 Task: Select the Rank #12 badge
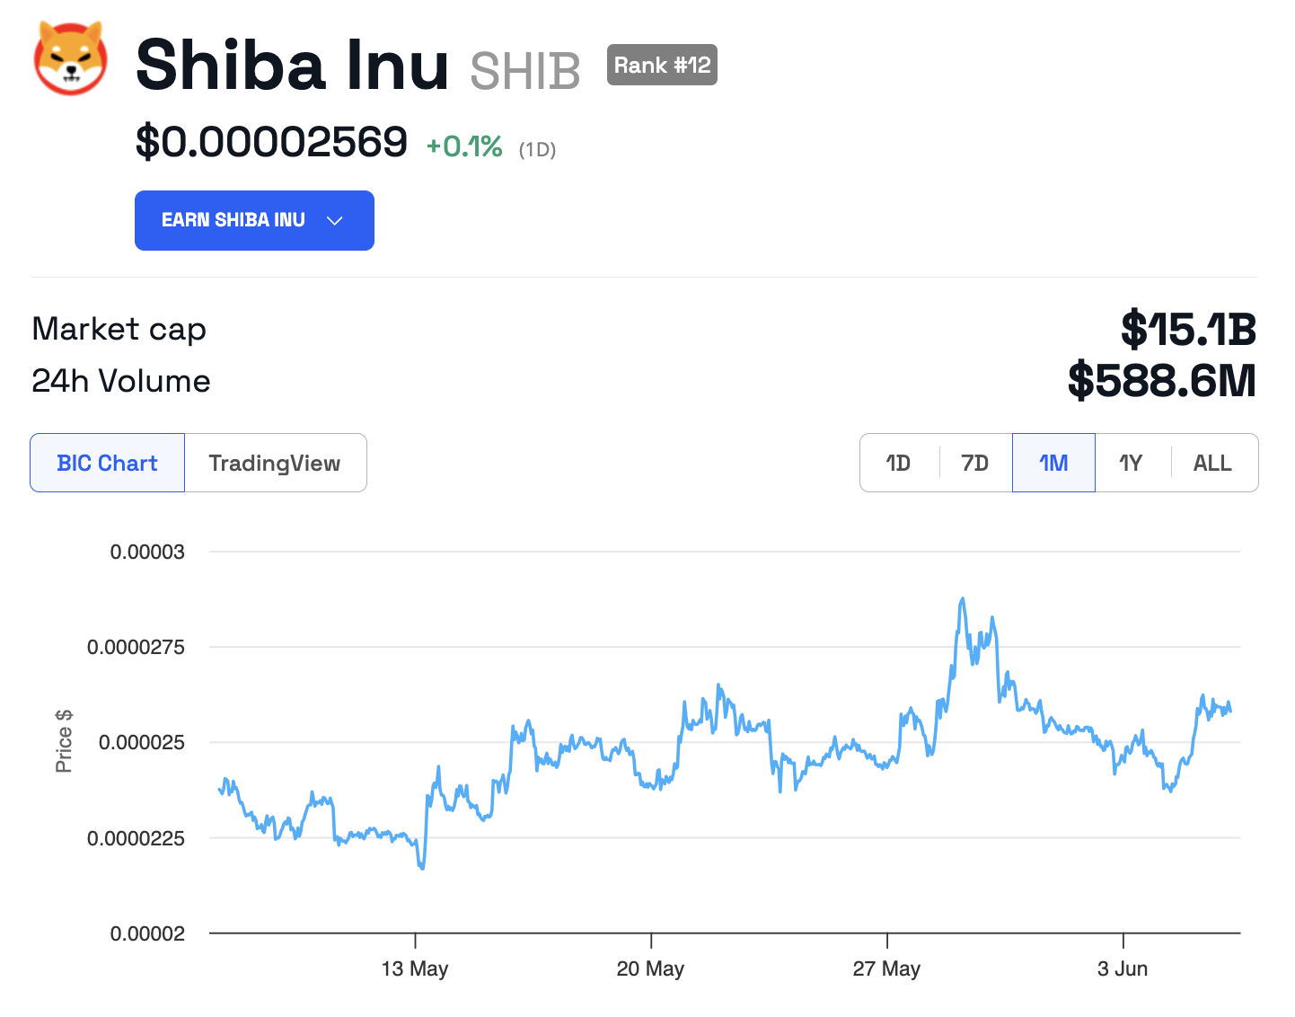click(x=662, y=65)
